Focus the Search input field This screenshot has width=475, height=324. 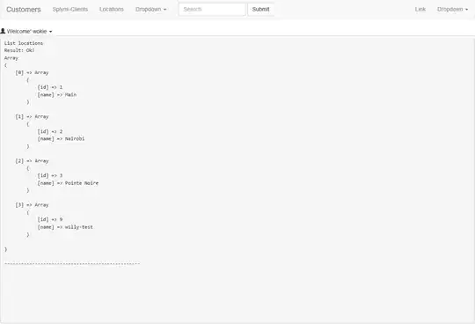click(212, 10)
